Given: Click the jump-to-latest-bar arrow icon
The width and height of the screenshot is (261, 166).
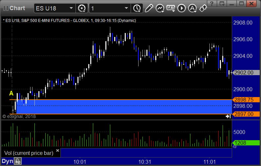Looking at the screenshot, I should pos(228,116).
